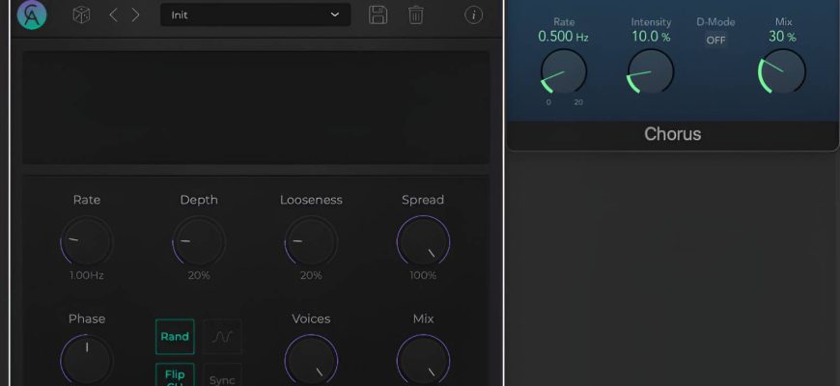Click the CA plugin logo icon
Screen dimensions: 840x386
coord(32,15)
